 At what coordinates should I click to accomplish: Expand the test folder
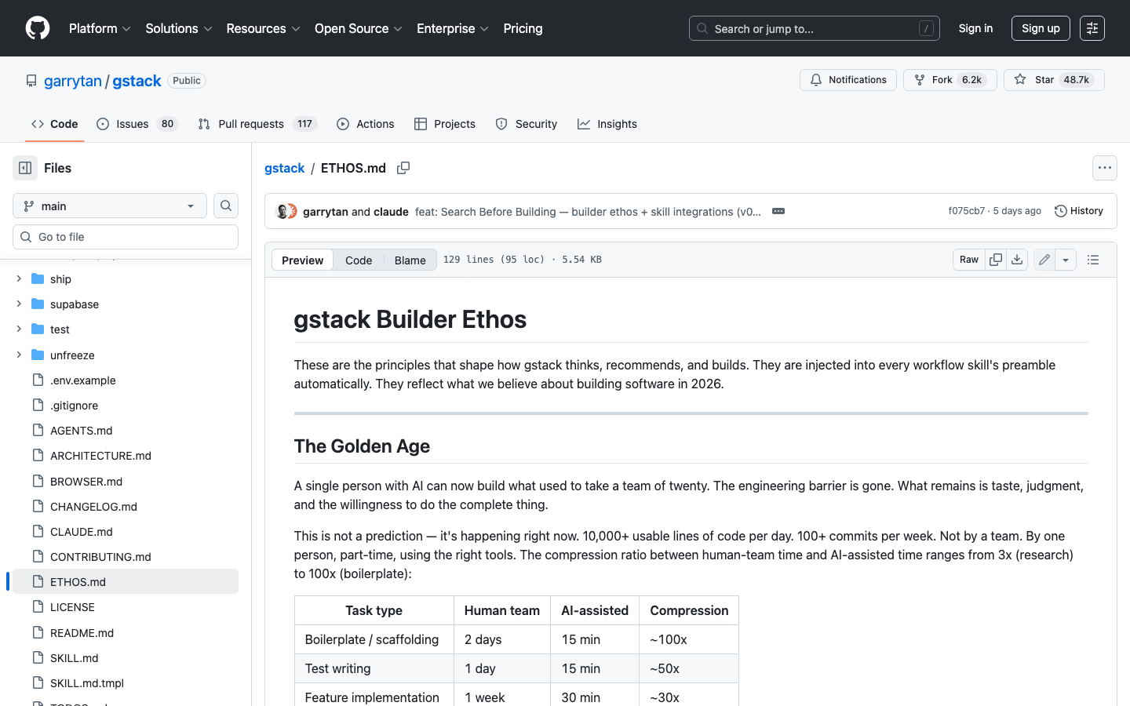[x=19, y=329]
